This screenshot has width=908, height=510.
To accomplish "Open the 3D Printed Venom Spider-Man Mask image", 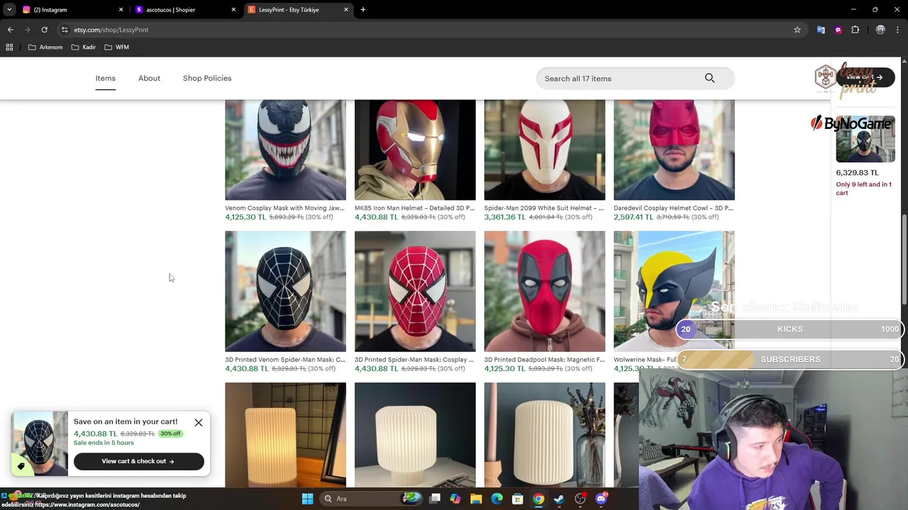I will 285,291.
